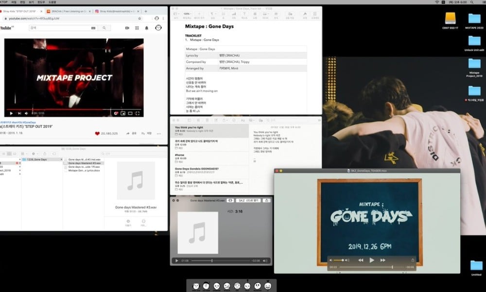This screenshot has width=486, height=292.
Task: Open the YouTube apps grid
Action: coord(137,28)
